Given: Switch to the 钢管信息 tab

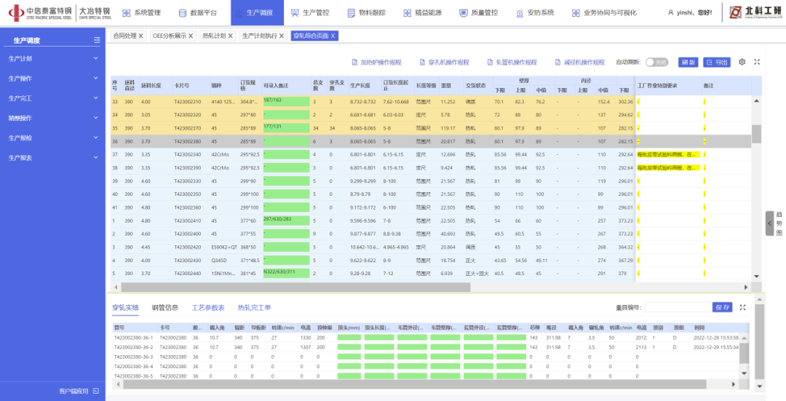Looking at the screenshot, I should 164,308.
